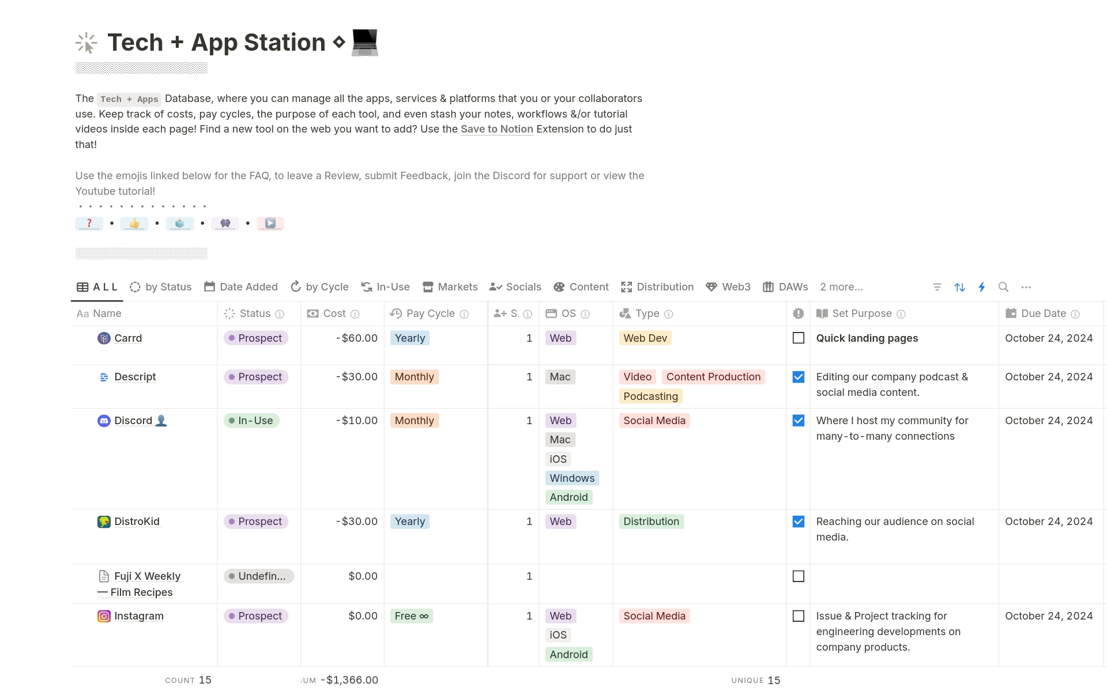This screenshot has height=691, width=1107.
Task: Click the YouTube tutorial emoji link
Action: point(270,223)
